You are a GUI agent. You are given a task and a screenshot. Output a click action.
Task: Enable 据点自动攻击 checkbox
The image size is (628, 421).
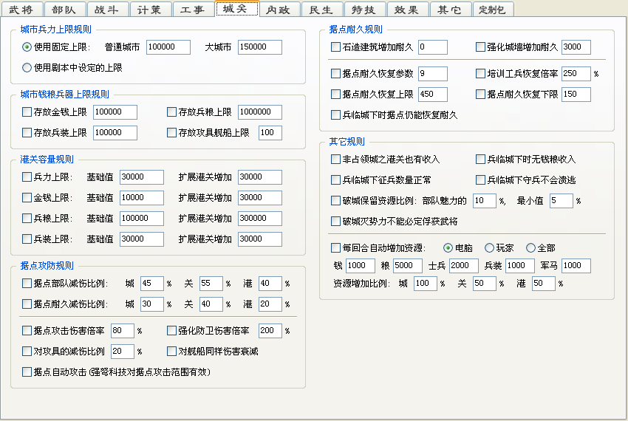point(27,372)
